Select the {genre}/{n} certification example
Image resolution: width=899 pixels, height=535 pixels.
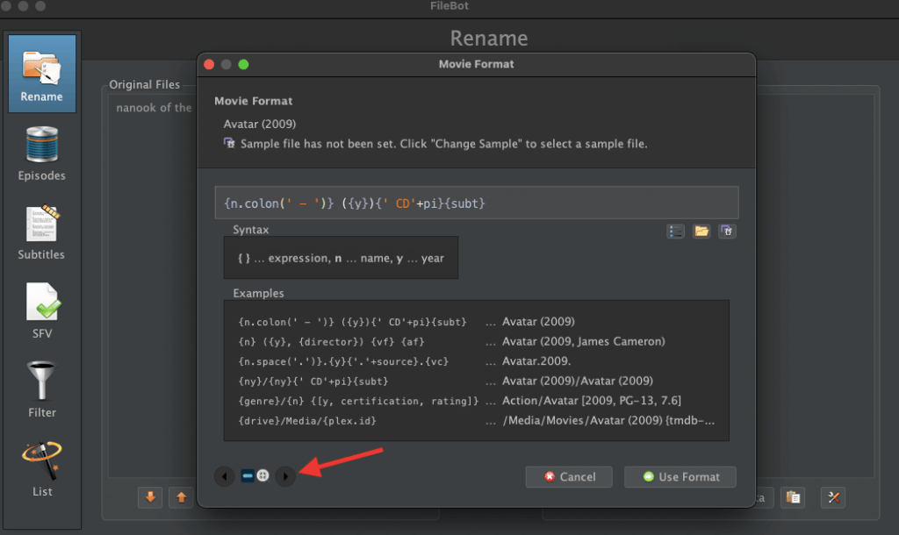coord(358,401)
